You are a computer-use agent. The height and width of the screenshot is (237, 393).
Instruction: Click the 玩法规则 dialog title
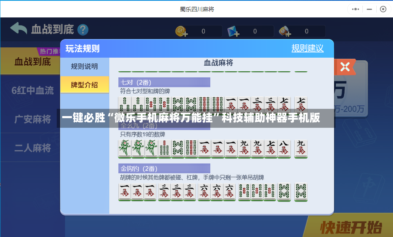click(x=82, y=49)
